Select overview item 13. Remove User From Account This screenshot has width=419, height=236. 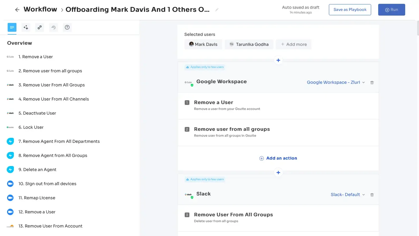click(x=50, y=226)
